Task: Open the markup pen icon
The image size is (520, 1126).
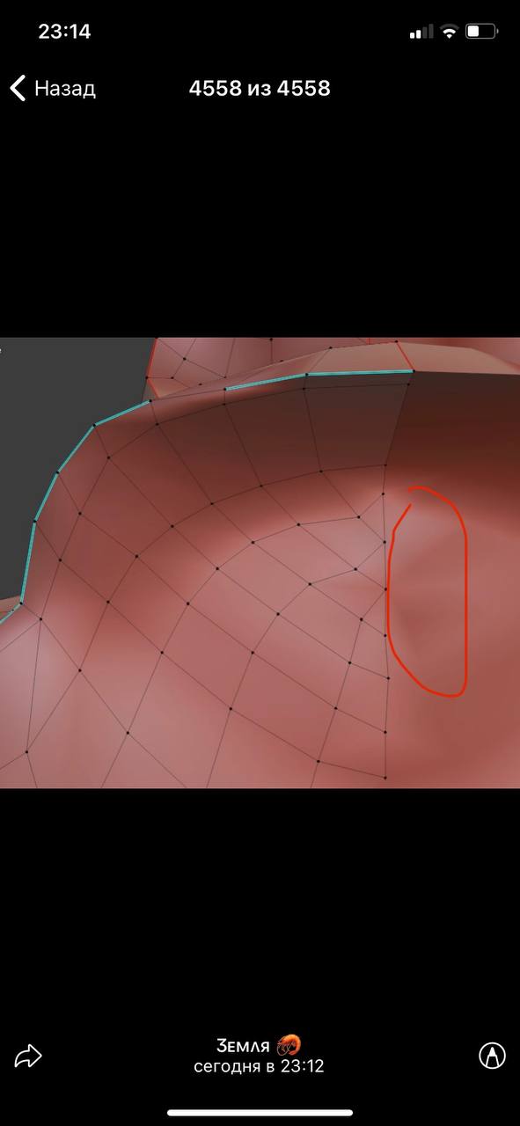Action: (492, 1056)
